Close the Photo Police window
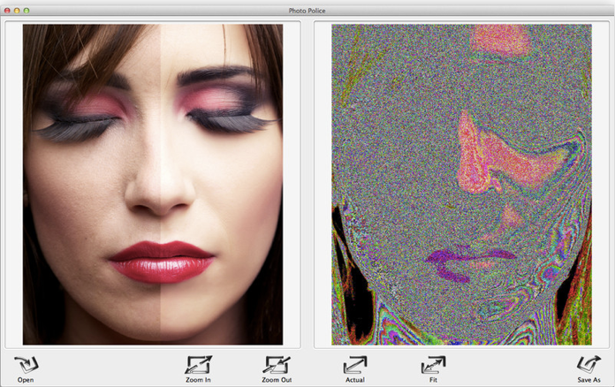This screenshot has height=387, width=615. coord(7,11)
